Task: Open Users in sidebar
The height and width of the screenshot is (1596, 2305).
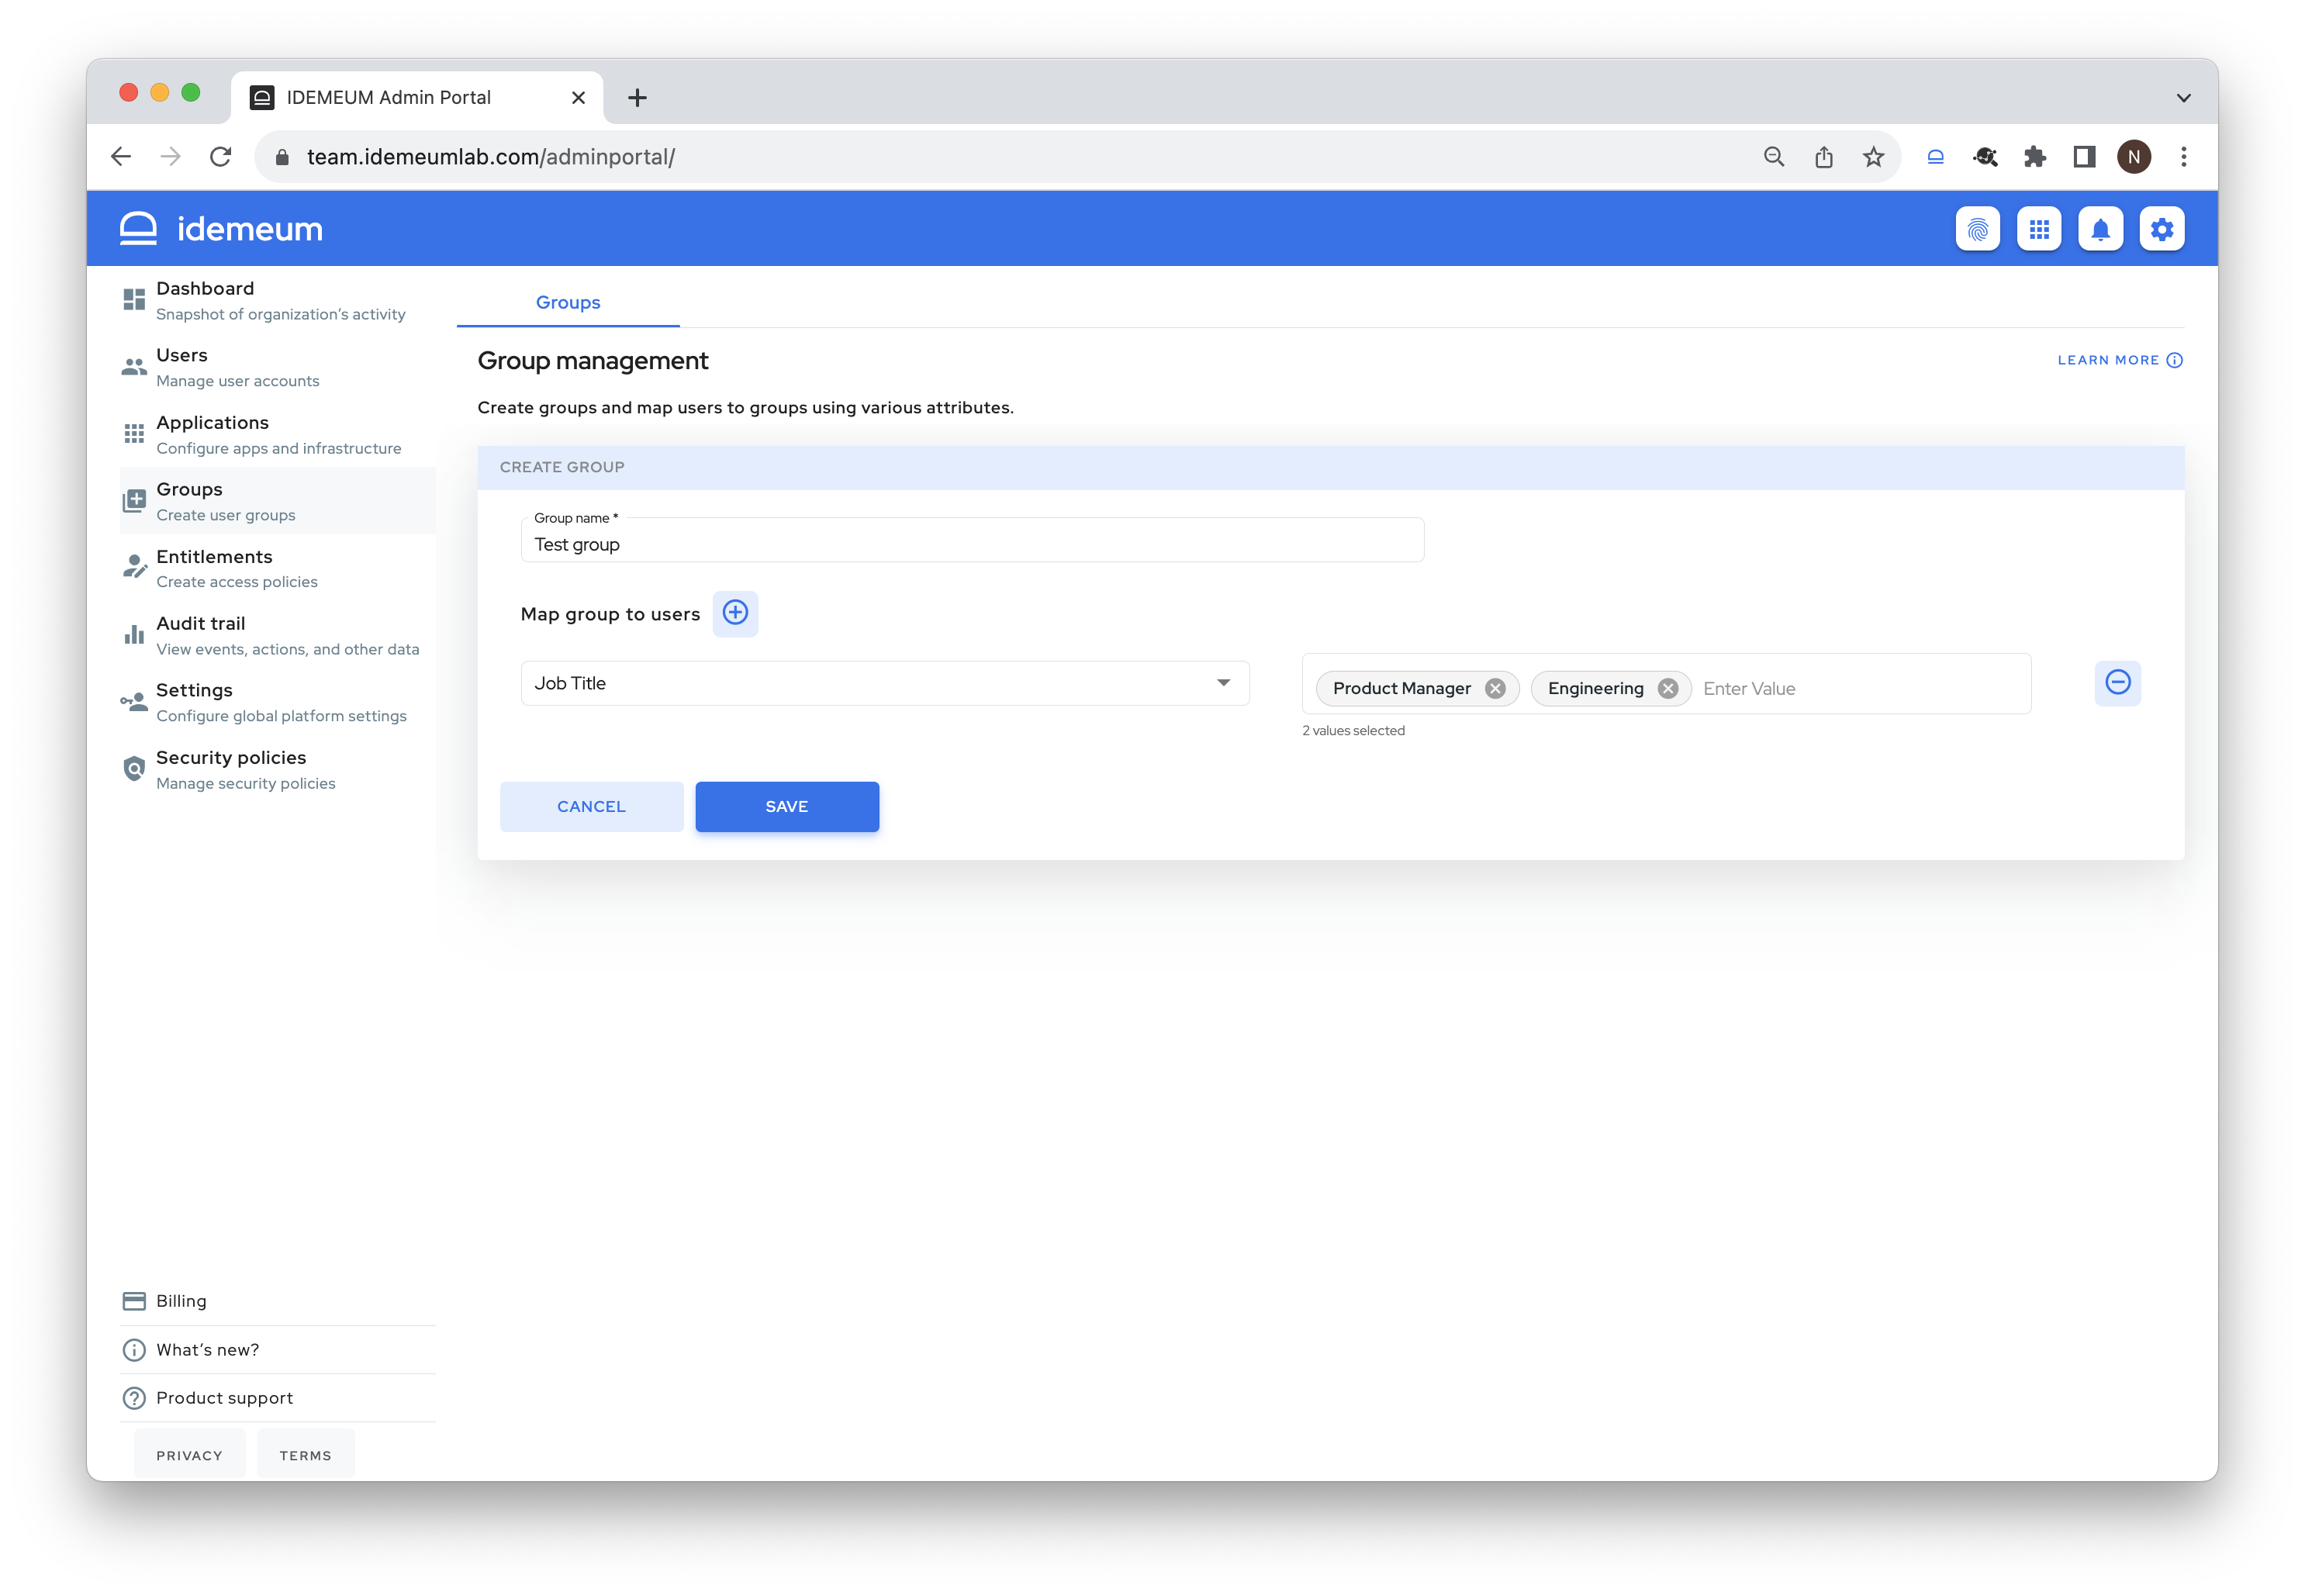Action: [x=277, y=367]
